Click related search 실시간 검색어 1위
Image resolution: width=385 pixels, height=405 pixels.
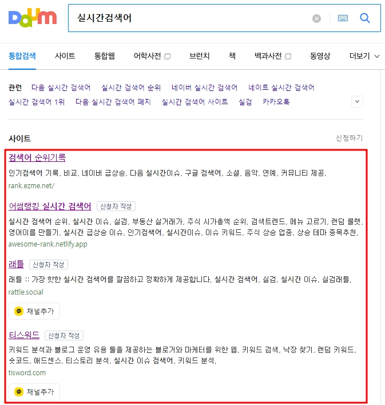point(37,102)
